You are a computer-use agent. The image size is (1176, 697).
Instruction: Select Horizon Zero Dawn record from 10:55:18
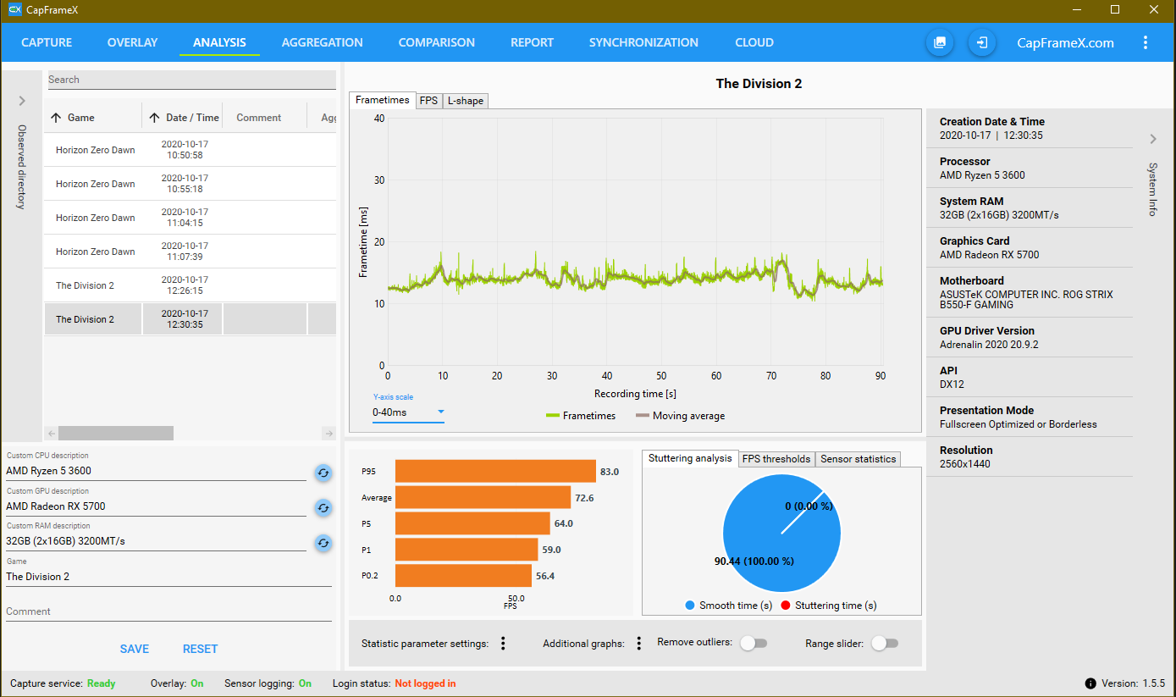point(190,184)
